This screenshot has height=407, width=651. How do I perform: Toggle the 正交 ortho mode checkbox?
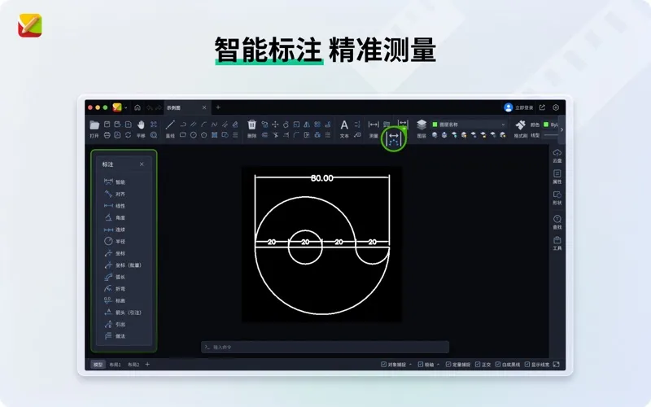tap(478, 365)
